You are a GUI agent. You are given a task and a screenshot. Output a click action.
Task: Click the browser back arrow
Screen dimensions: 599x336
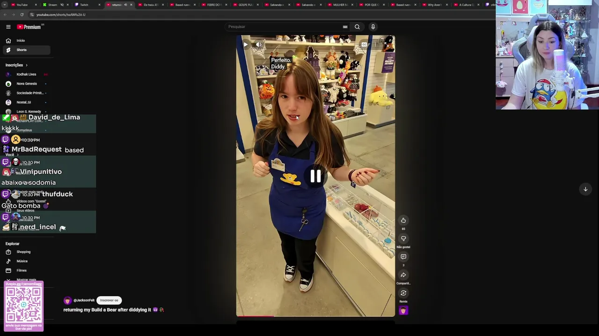coord(5,14)
